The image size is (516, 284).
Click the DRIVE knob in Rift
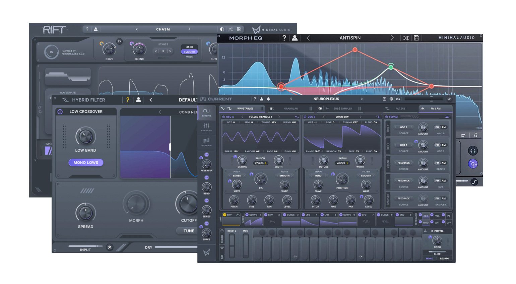tap(109, 49)
